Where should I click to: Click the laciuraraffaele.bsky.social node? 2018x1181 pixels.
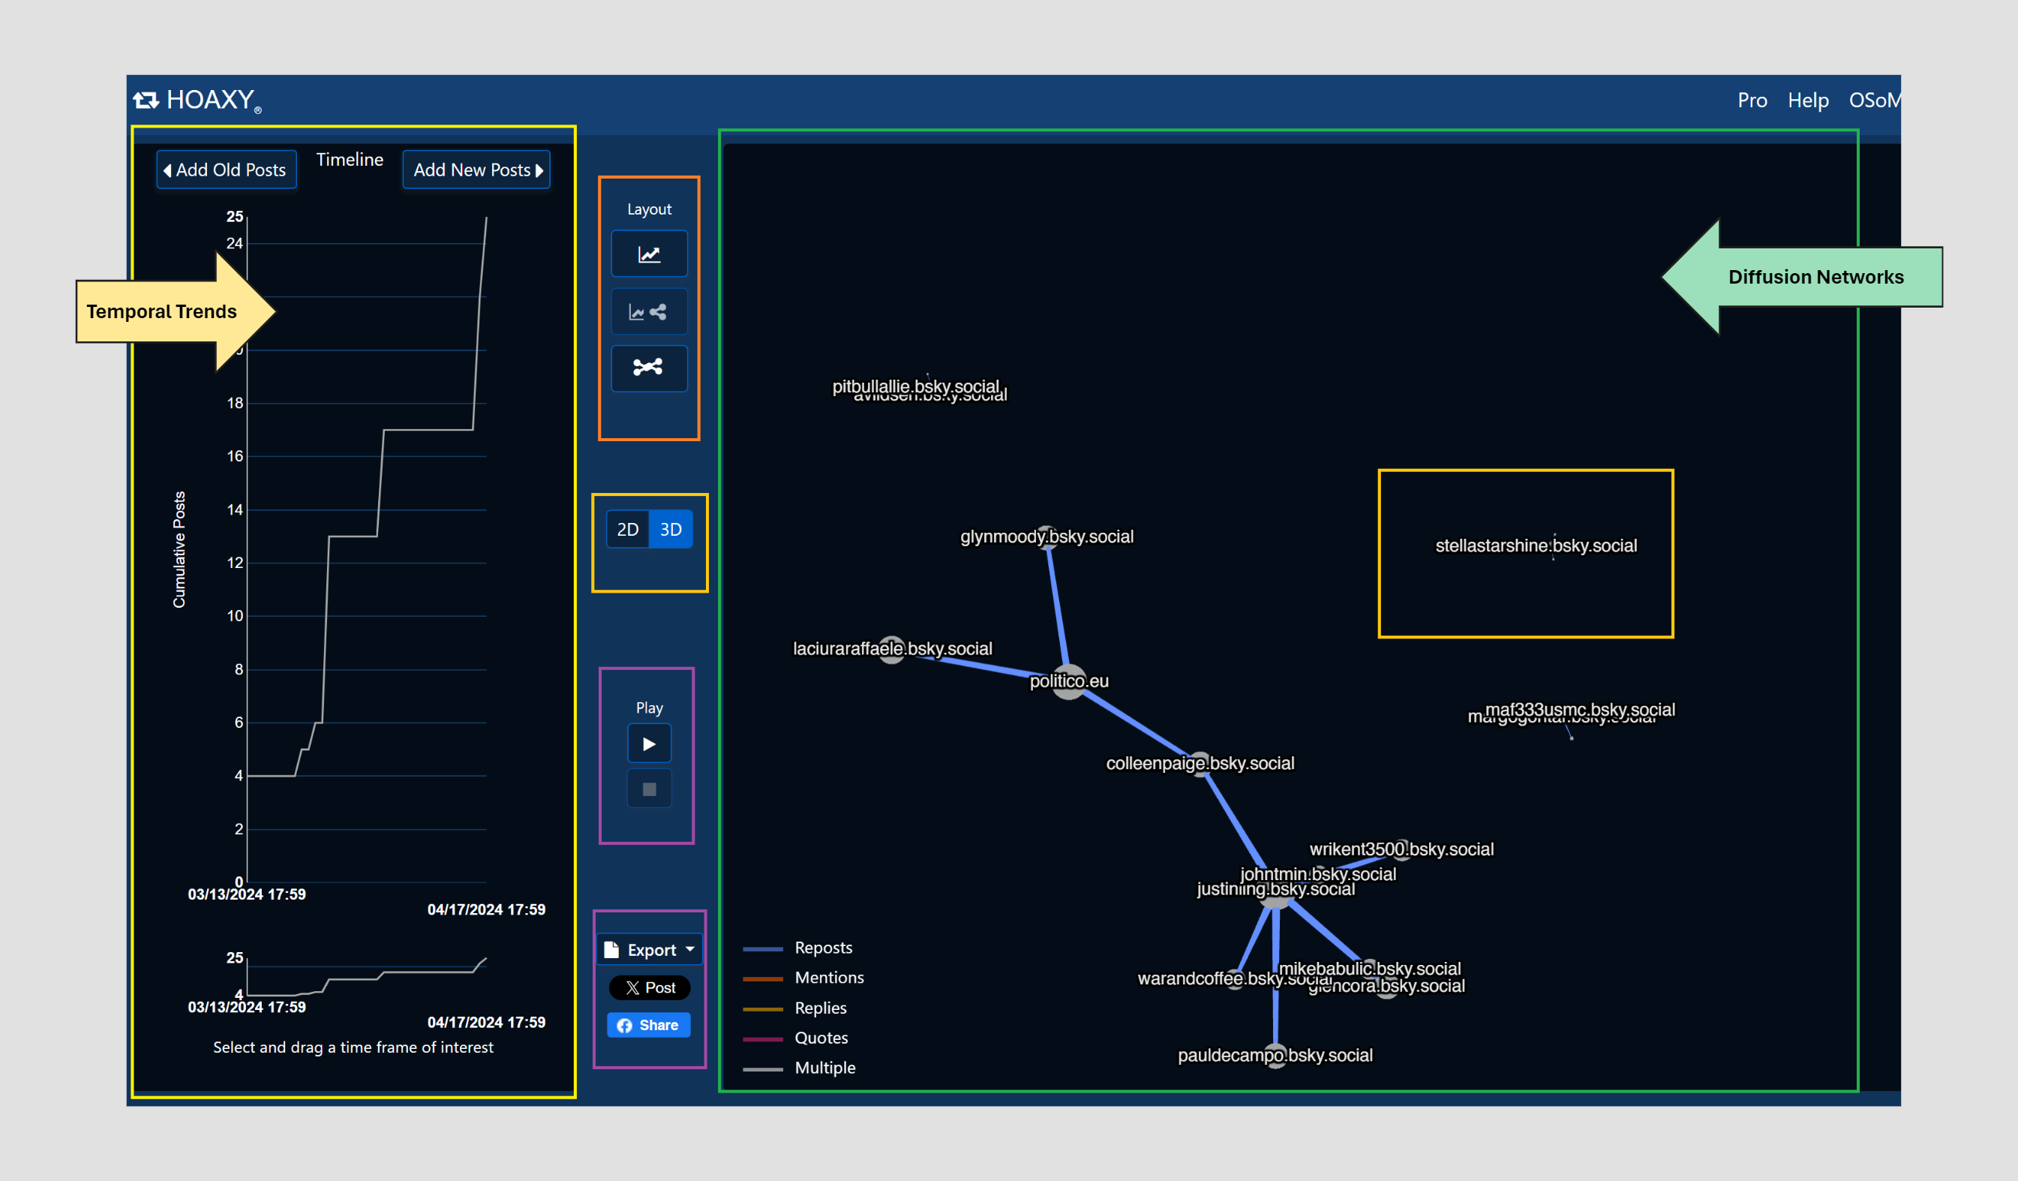pyautogui.click(x=892, y=648)
